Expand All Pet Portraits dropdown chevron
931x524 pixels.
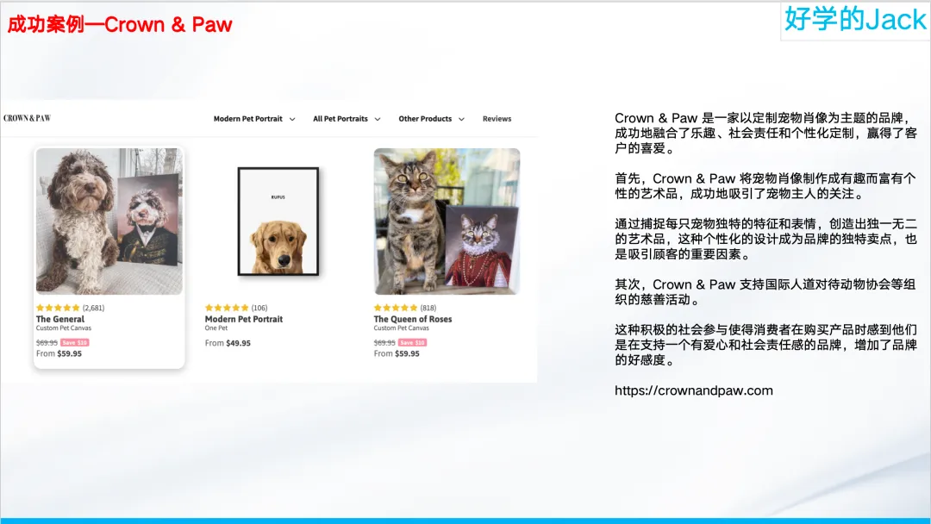click(x=378, y=119)
